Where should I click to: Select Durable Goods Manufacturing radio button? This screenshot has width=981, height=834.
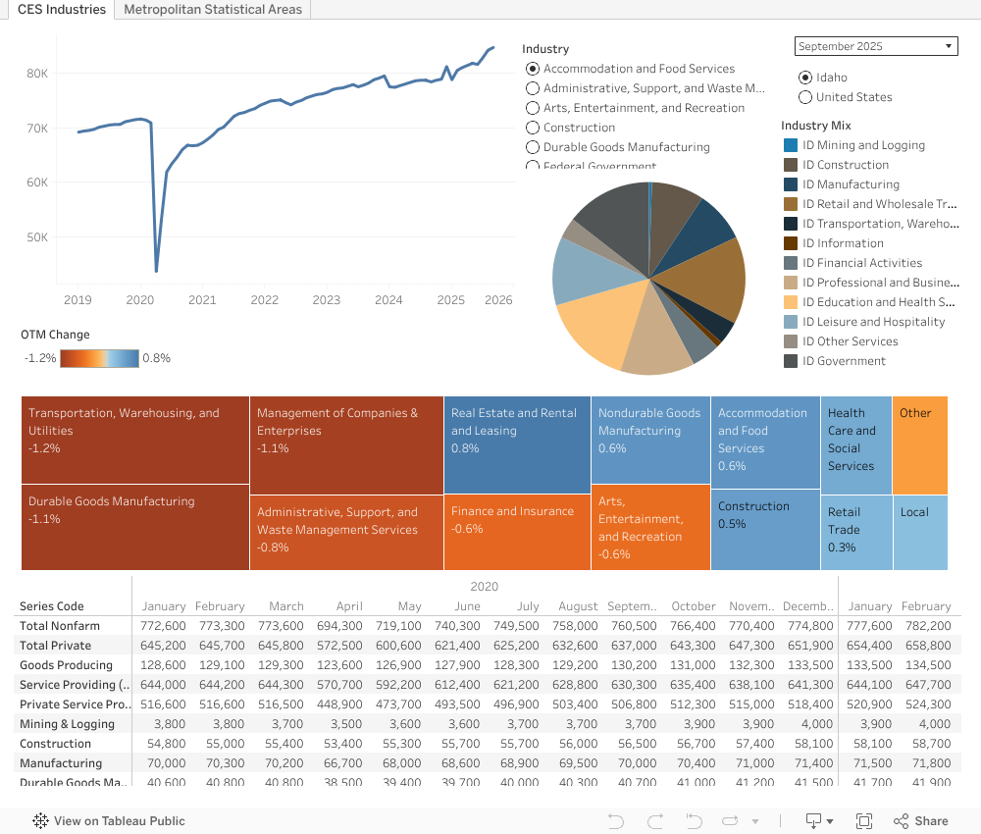coord(533,147)
